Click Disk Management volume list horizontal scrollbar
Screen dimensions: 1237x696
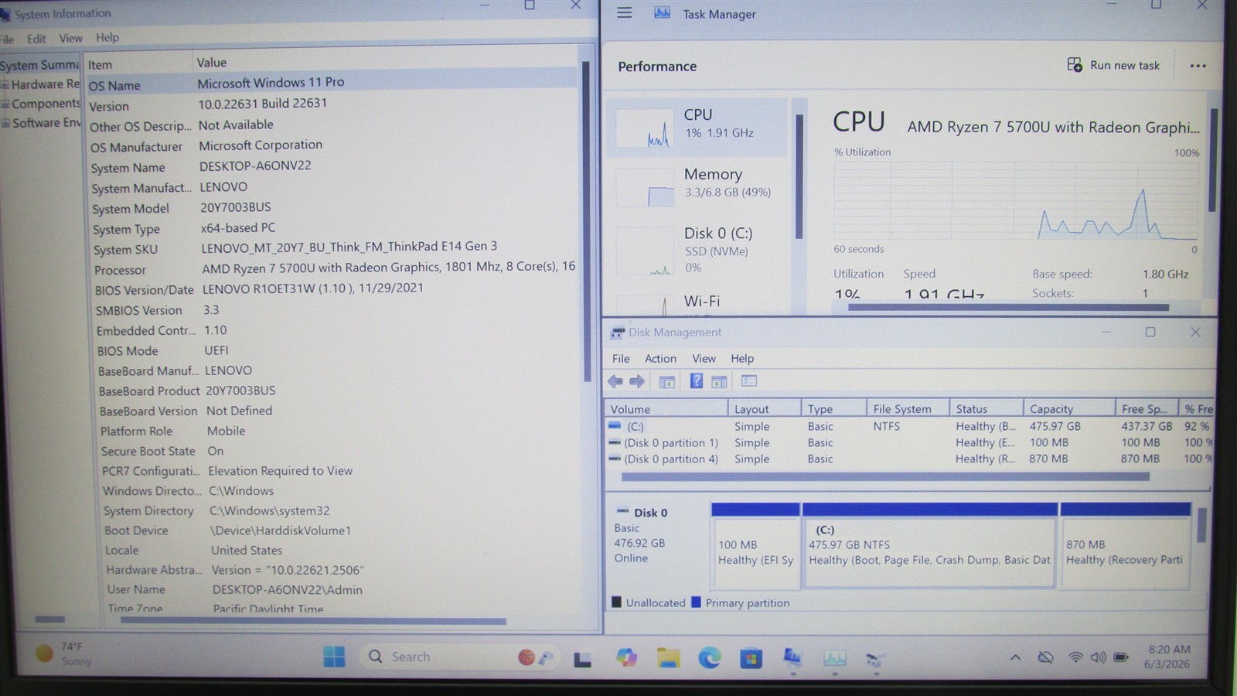click(884, 477)
